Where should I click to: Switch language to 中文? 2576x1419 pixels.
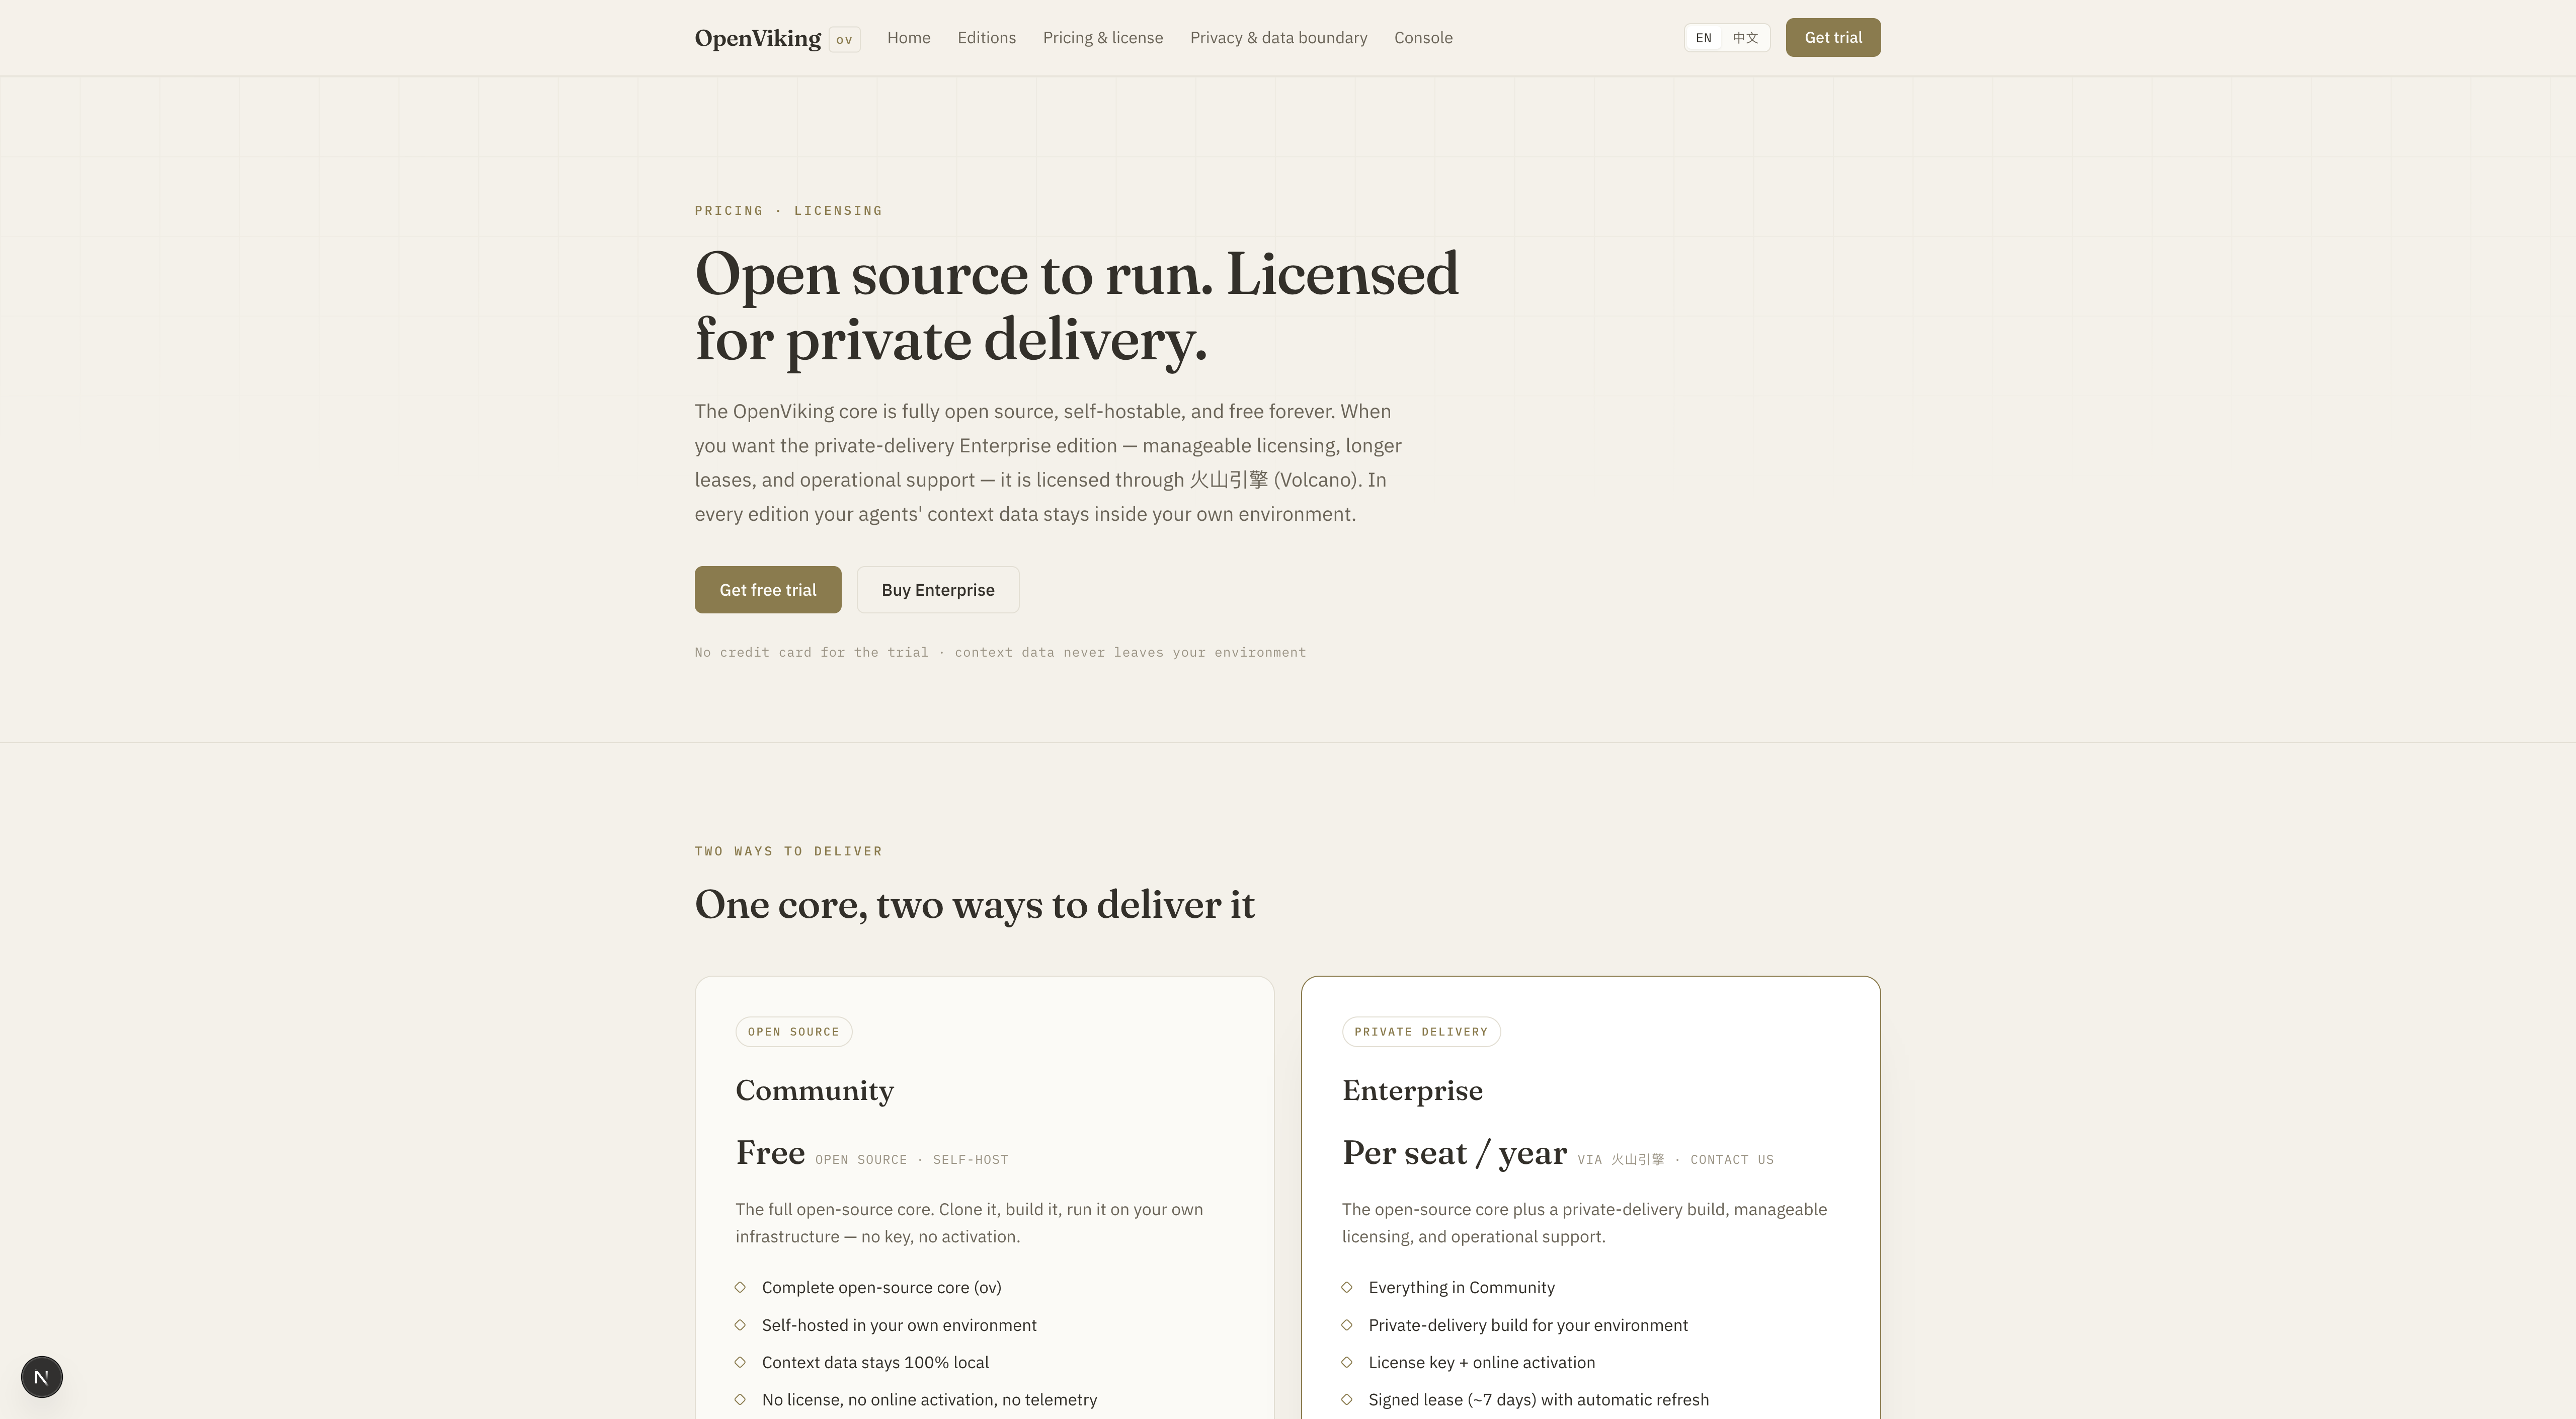1745,38
